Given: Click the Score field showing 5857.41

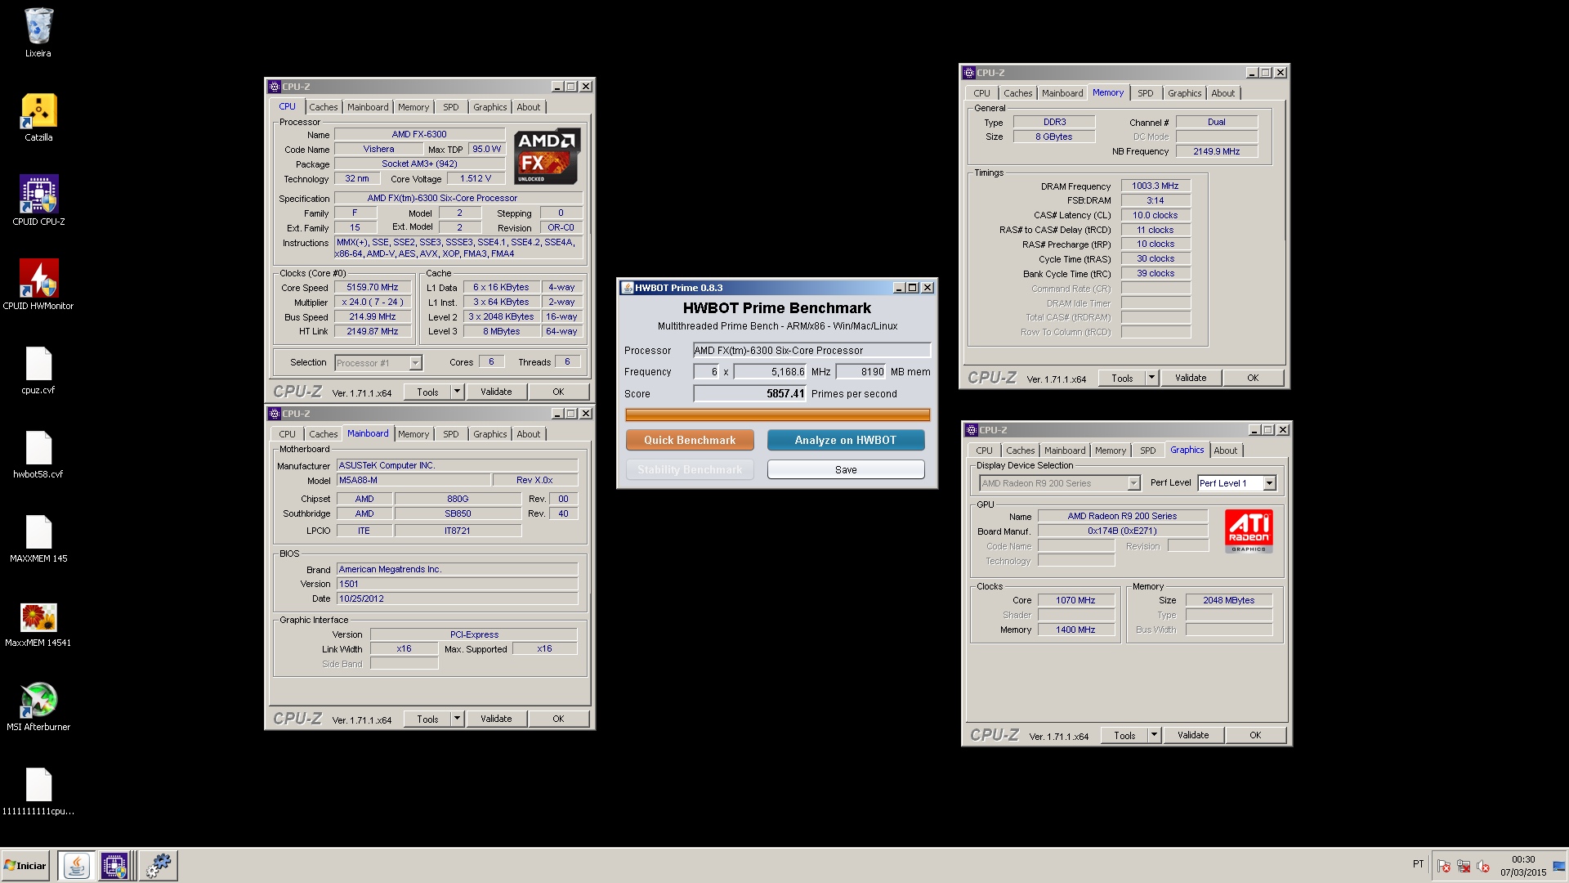Looking at the screenshot, I should coord(750,393).
